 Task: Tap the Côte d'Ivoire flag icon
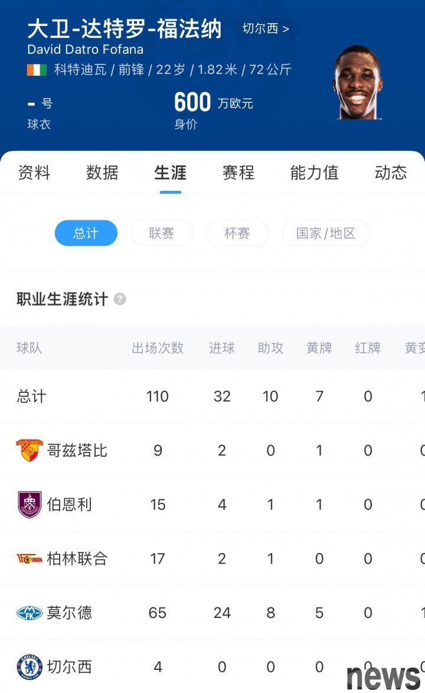coord(37,70)
